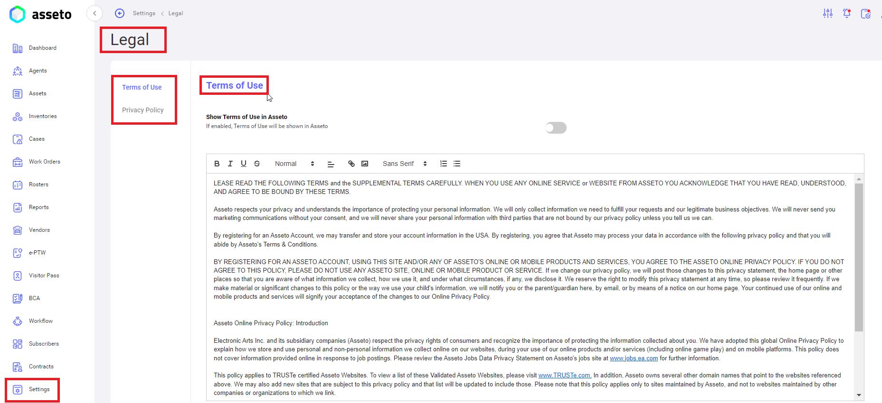The width and height of the screenshot is (882, 403).
Task: Open the clipboard clock icon in header
Action: (x=866, y=13)
